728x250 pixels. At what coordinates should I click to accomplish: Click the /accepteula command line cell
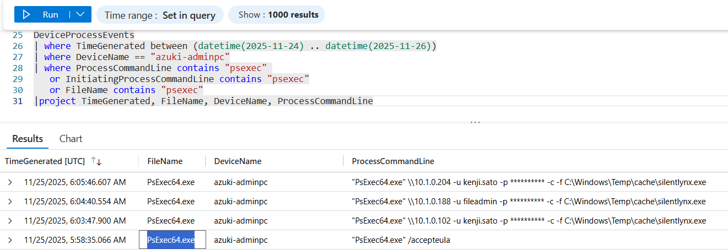[401, 240]
